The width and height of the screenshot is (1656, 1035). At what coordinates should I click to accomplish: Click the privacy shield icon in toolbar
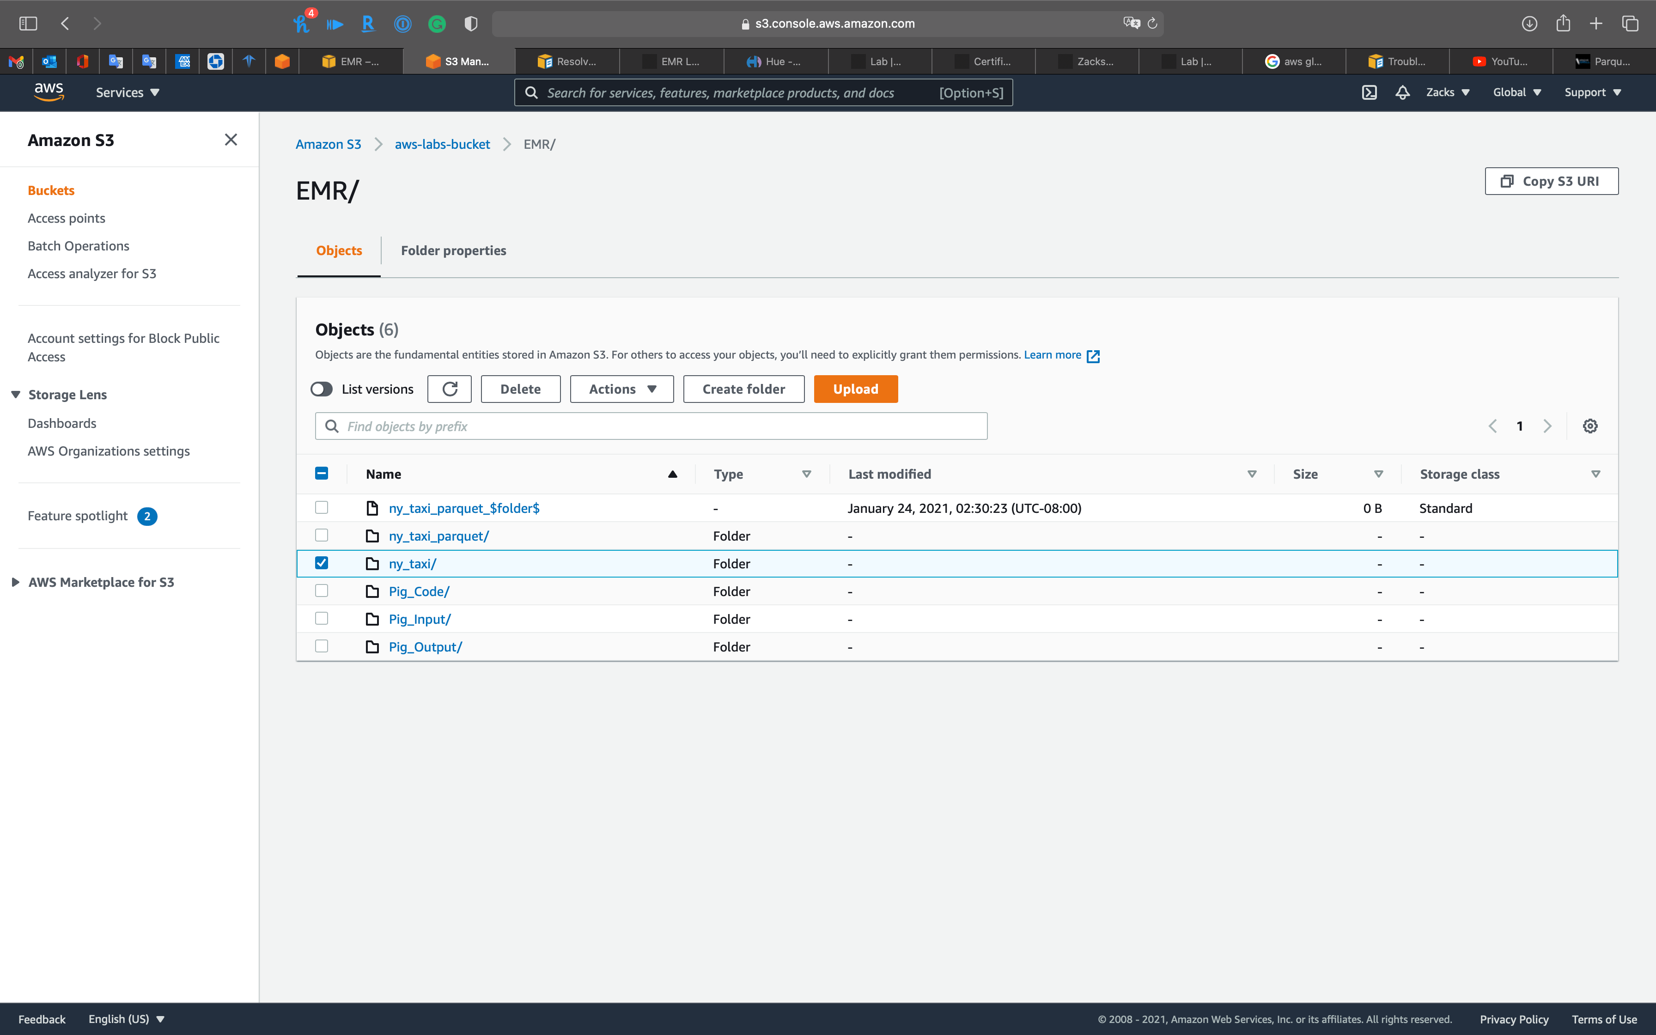[471, 24]
